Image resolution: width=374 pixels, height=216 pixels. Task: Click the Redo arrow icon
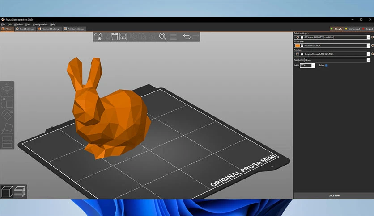pos(195,37)
